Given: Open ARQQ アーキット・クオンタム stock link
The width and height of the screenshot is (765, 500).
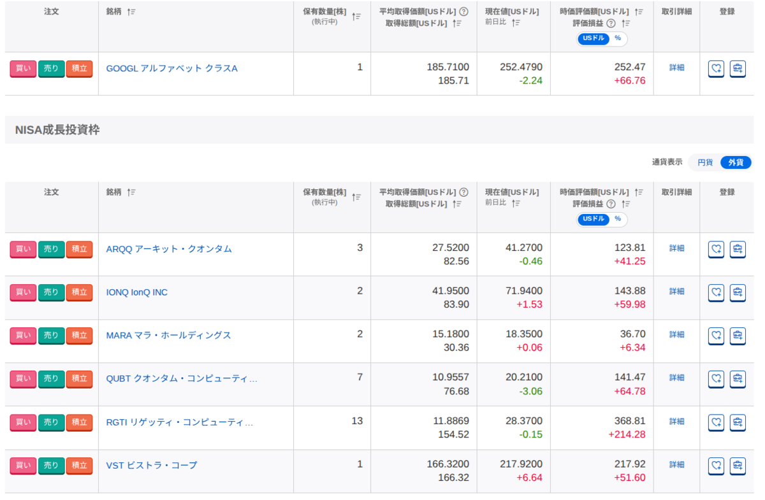Looking at the screenshot, I should click(169, 249).
